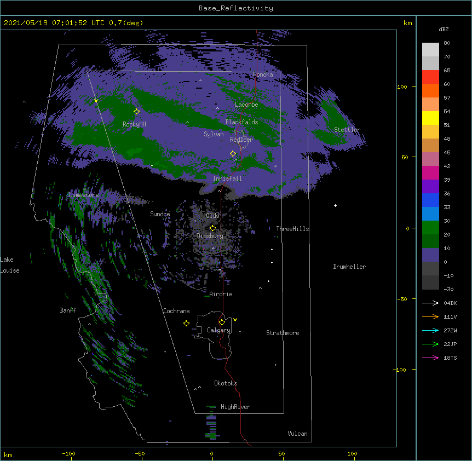This screenshot has height=461, width=472.
Task: Click the Stettler town label
Action: pos(347,130)
